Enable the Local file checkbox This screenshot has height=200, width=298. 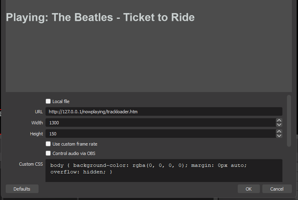pyautogui.click(x=48, y=101)
